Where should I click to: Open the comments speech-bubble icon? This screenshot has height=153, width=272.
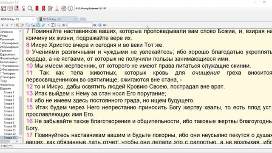(x=10, y=8)
